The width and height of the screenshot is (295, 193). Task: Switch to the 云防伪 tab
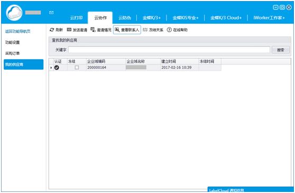click(x=125, y=18)
